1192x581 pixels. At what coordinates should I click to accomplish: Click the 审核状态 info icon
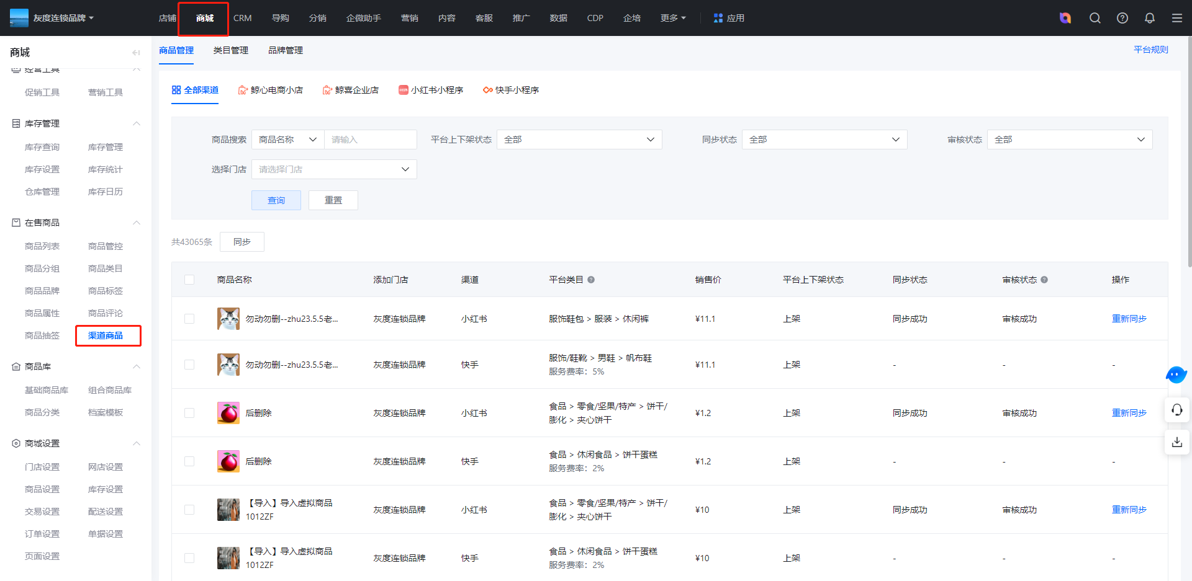point(1044,280)
